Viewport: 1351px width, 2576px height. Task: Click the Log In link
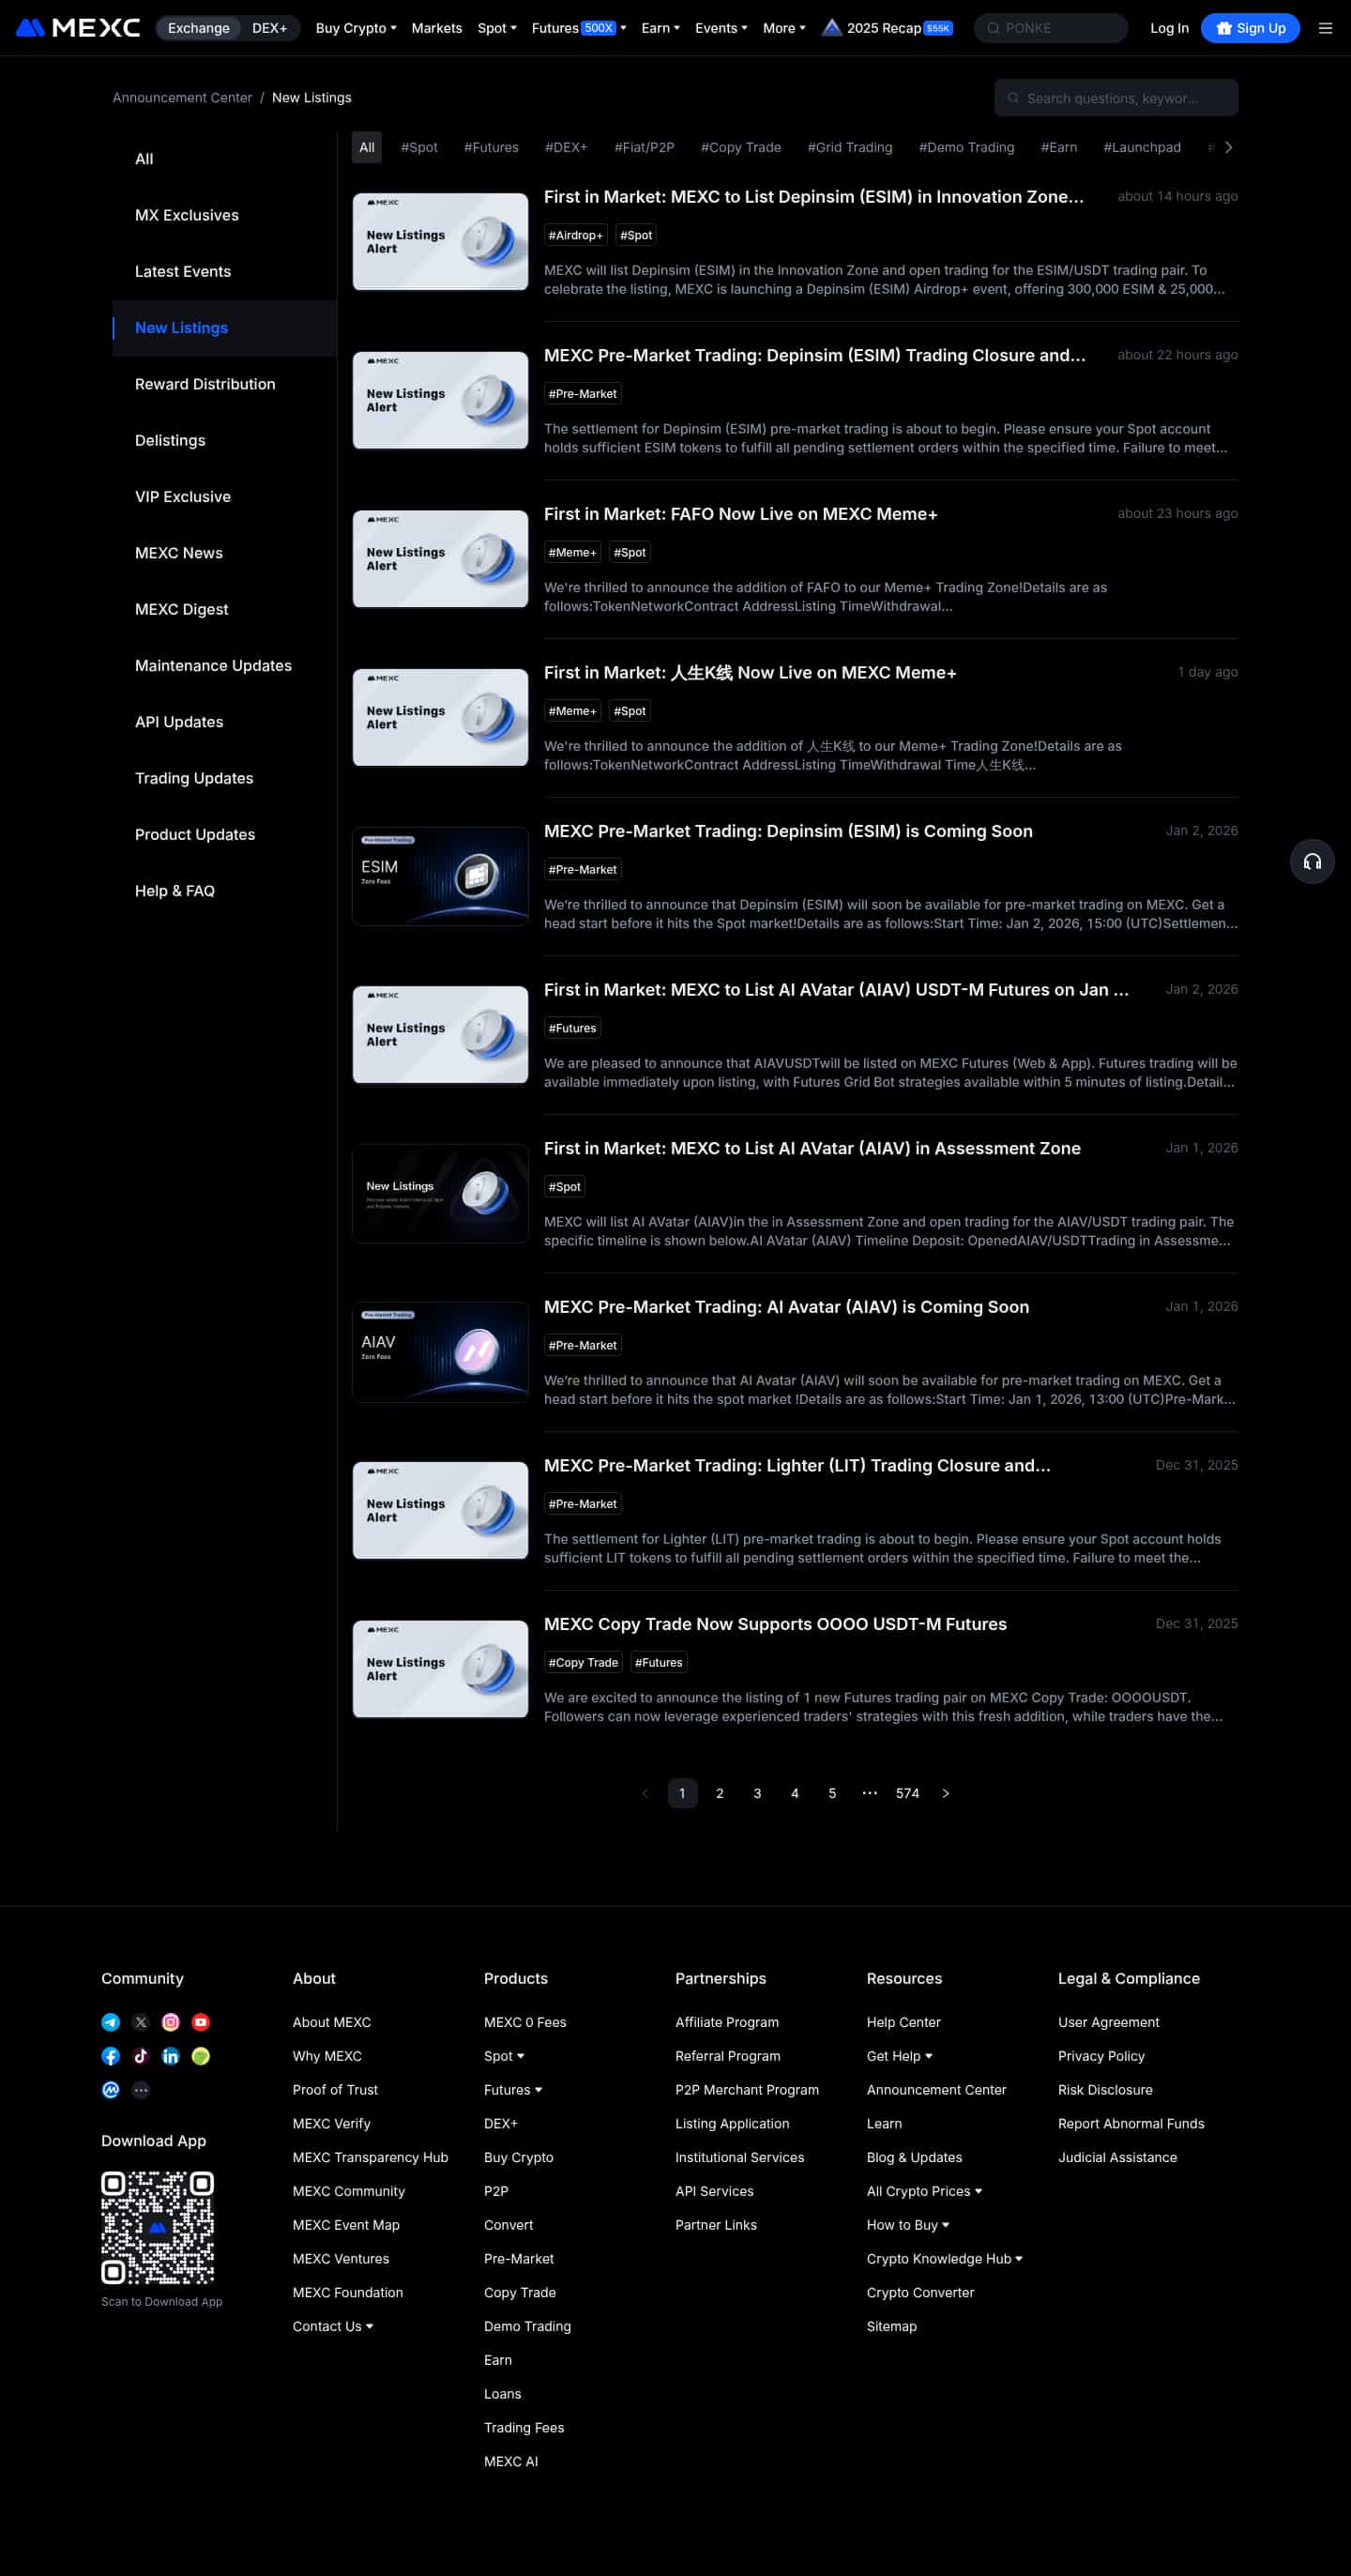1169,28
